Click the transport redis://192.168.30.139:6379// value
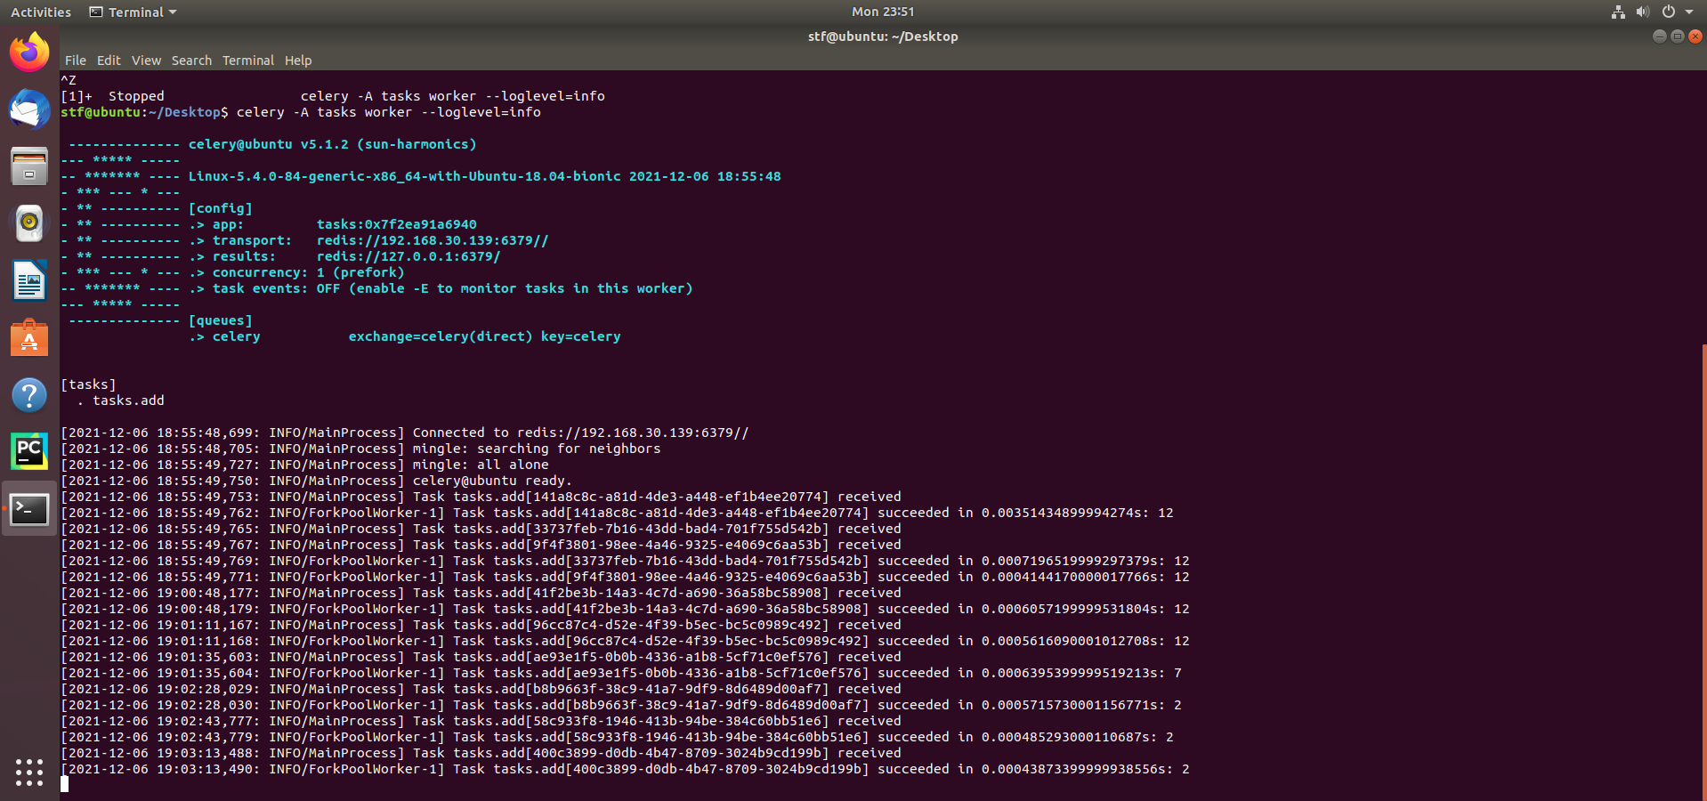The height and width of the screenshot is (801, 1707). pyautogui.click(x=433, y=240)
